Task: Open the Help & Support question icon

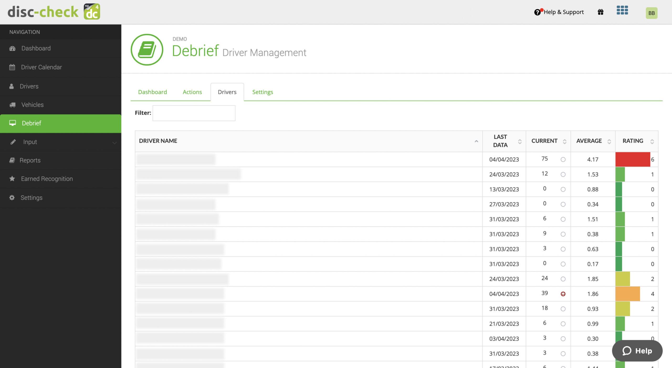Action: coord(537,12)
